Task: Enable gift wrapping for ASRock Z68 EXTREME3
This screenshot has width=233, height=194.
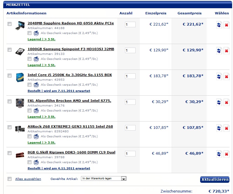Action: (x=29, y=136)
